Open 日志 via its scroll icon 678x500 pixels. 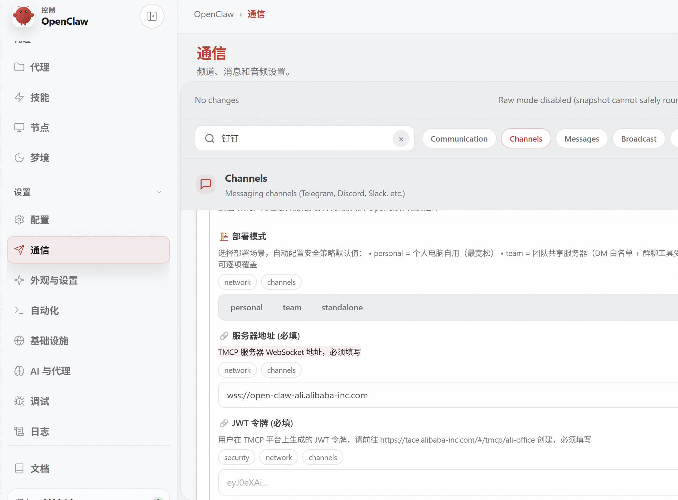click(19, 431)
